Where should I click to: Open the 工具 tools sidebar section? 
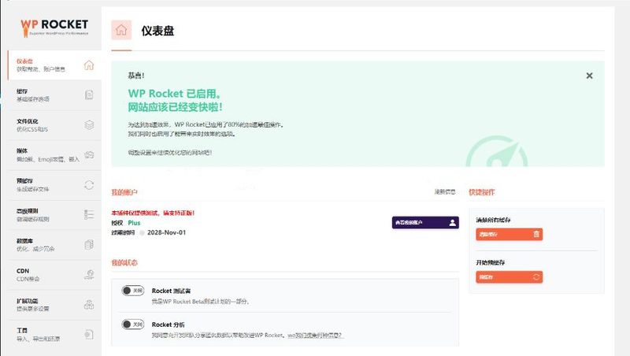[x=54, y=335]
